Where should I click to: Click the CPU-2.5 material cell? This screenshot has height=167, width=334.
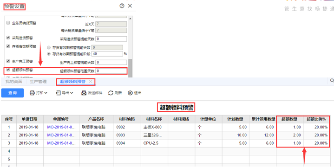[154, 143]
